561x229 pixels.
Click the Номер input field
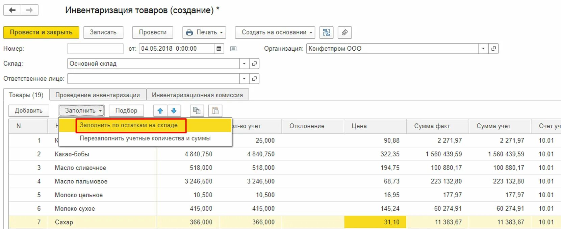coord(95,49)
